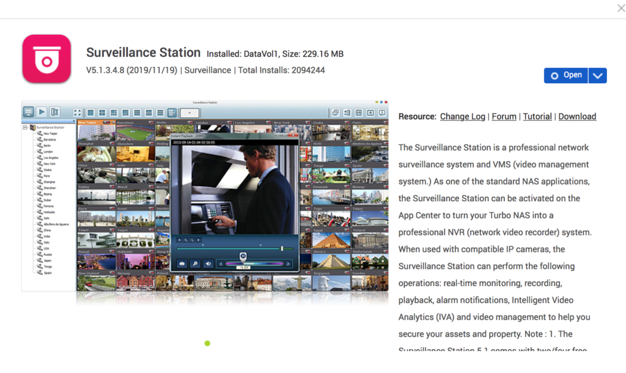Open the layout dropdown box in the screenshot toolbar

190,113
